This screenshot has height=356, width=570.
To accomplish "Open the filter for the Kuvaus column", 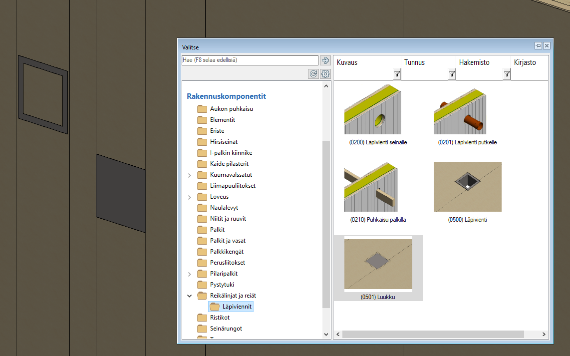I will pos(397,74).
